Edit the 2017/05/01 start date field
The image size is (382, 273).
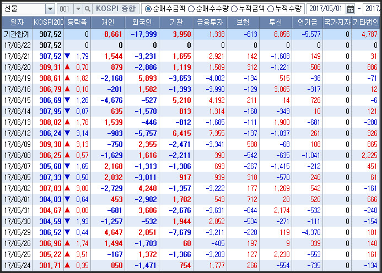click(326, 9)
